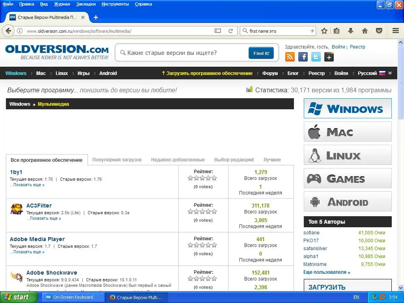
Task: Go to the browser home icon
Action: [x=365, y=31]
